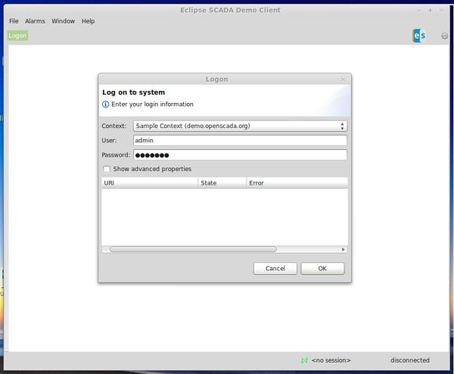Open the Alarms menu
The image size is (454, 374).
[35, 21]
